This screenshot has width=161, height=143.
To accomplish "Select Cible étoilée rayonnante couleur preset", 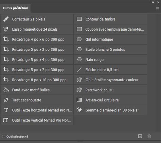I will 110,80.
